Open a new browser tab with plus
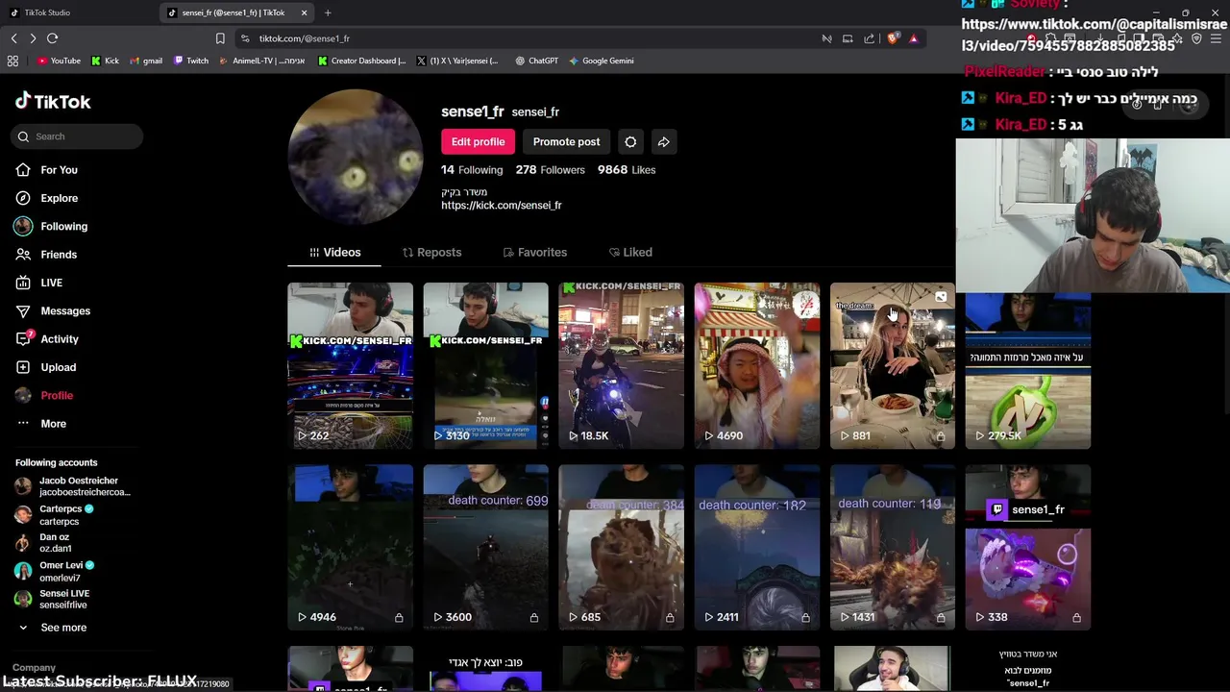Image resolution: width=1230 pixels, height=692 pixels. point(328,12)
